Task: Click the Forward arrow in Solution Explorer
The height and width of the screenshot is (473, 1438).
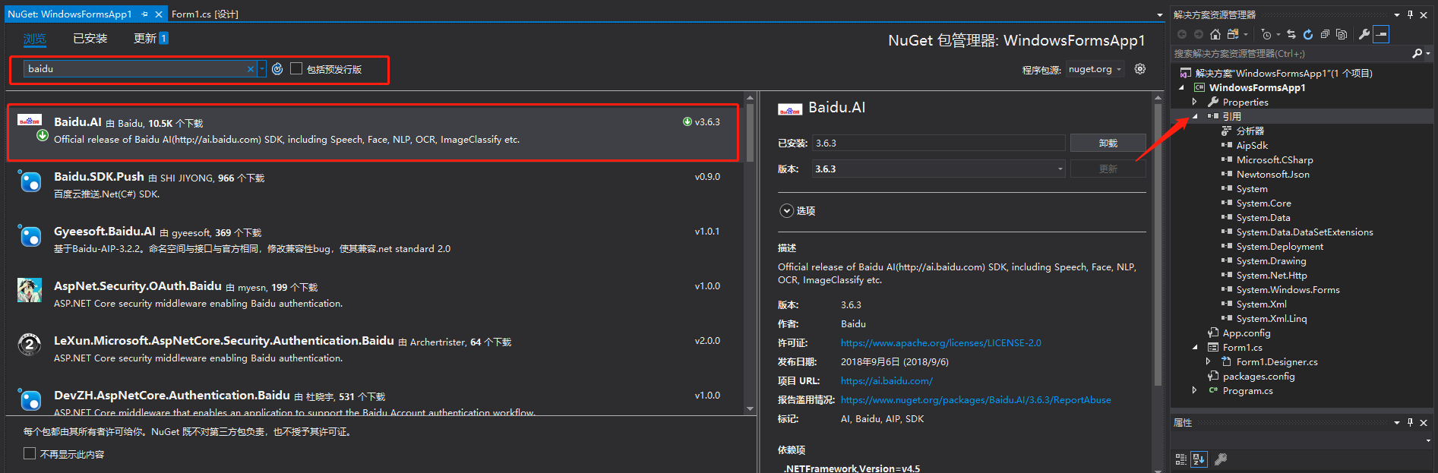Action: (x=1199, y=34)
